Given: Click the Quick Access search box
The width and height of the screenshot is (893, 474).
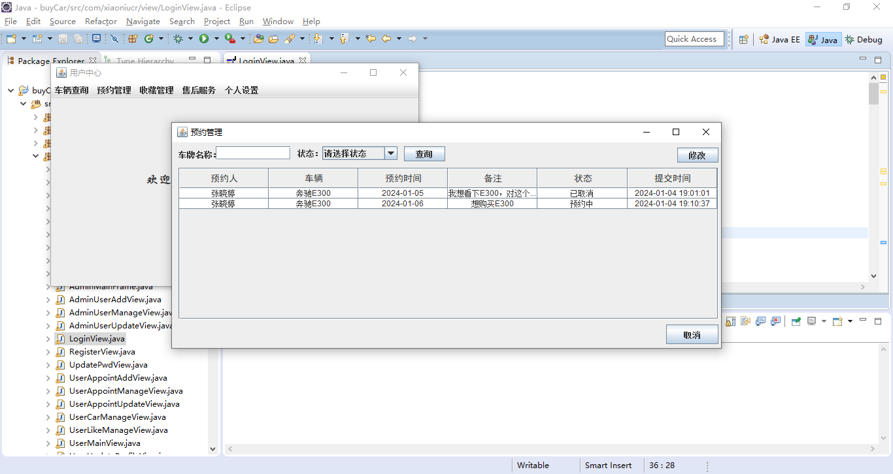Looking at the screenshot, I should [x=694, y=39].
